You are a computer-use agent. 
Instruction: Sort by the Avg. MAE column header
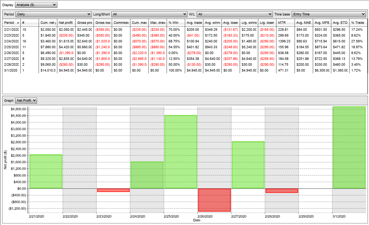[x=304, y=23]
